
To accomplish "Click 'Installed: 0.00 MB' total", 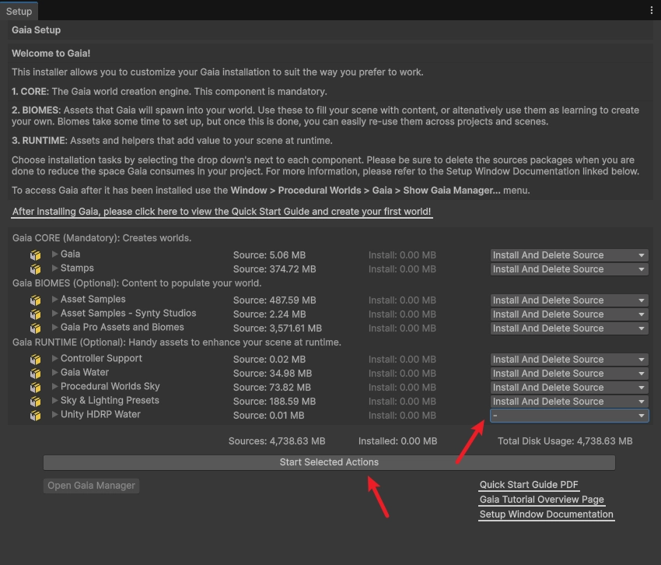I will point(397,441).
